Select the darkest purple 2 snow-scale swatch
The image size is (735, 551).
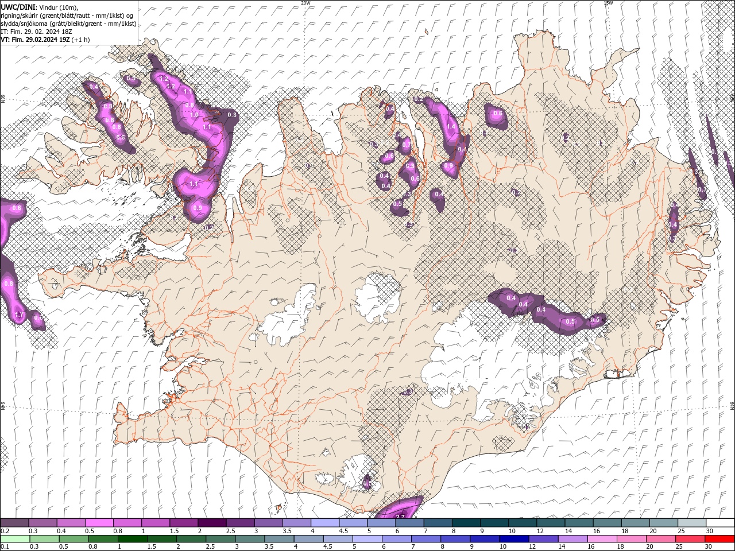(211, 523)
